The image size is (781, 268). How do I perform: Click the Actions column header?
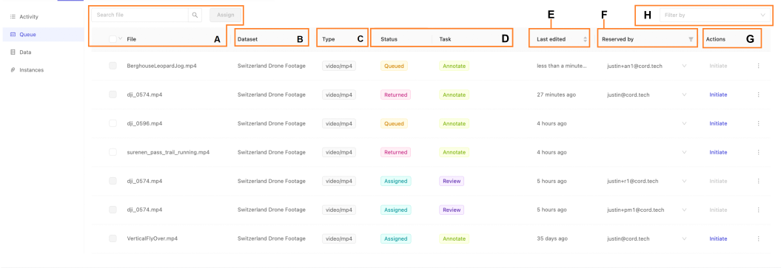coord(716,38)
